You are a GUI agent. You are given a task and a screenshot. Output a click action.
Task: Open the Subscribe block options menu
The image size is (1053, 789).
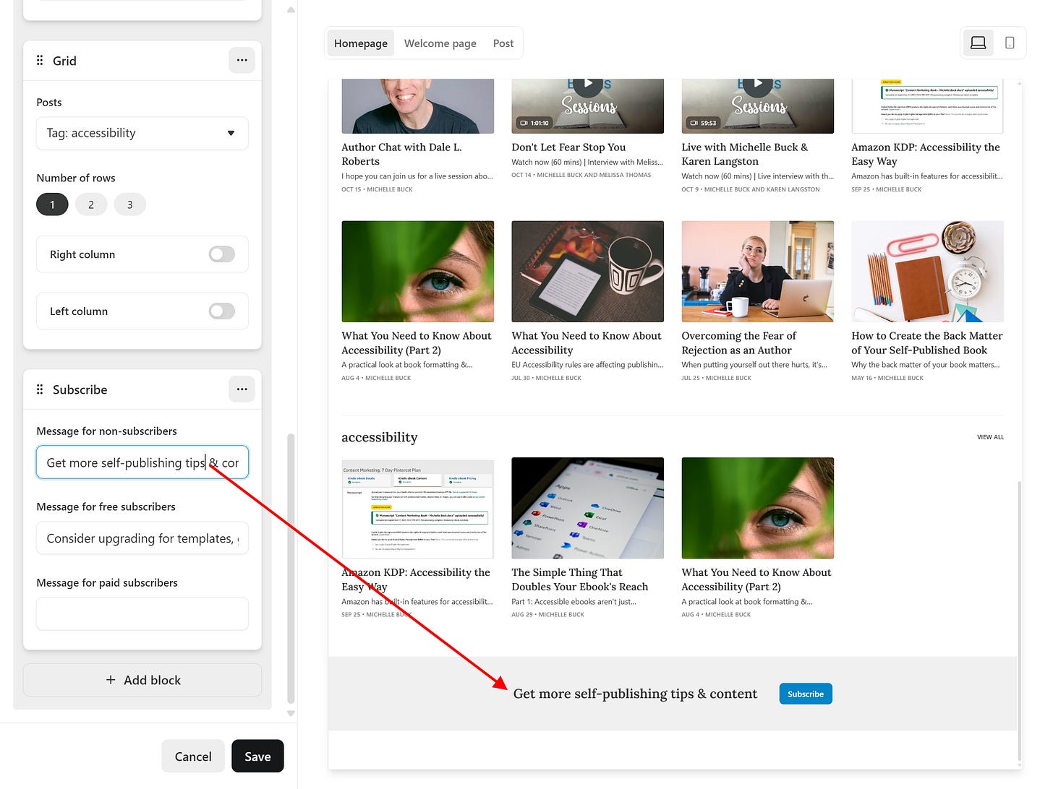(242, 389)
